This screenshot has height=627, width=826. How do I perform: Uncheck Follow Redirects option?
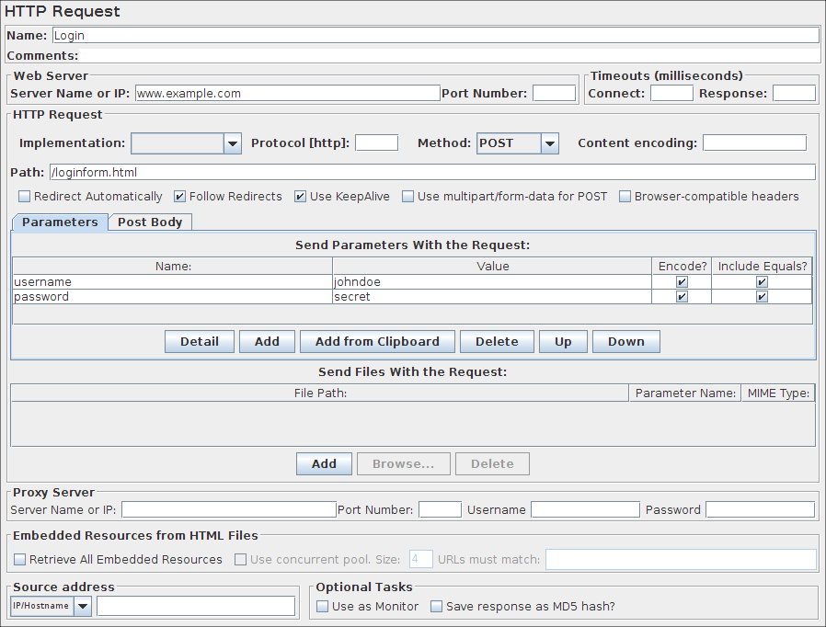[x=180, y=197]
